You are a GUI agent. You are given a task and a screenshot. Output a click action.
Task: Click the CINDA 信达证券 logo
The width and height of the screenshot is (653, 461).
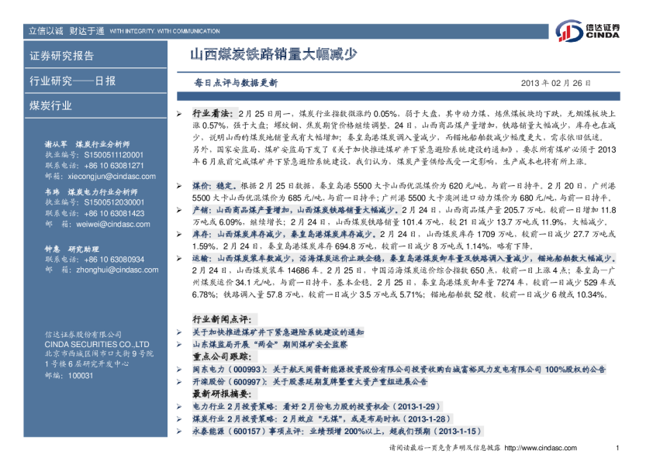click(587, 30)
